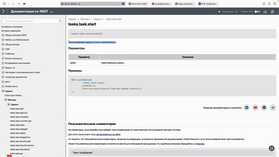The width and height of the screenshot is (279, 157).
Task: Open Структура таблиц in sidebar
Action: coord(13,96)
